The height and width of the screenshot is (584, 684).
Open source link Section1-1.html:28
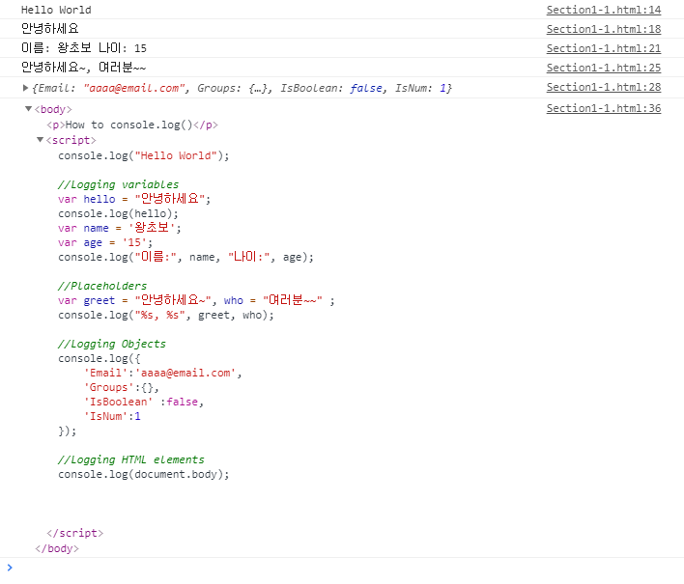[x=603, y=87]
